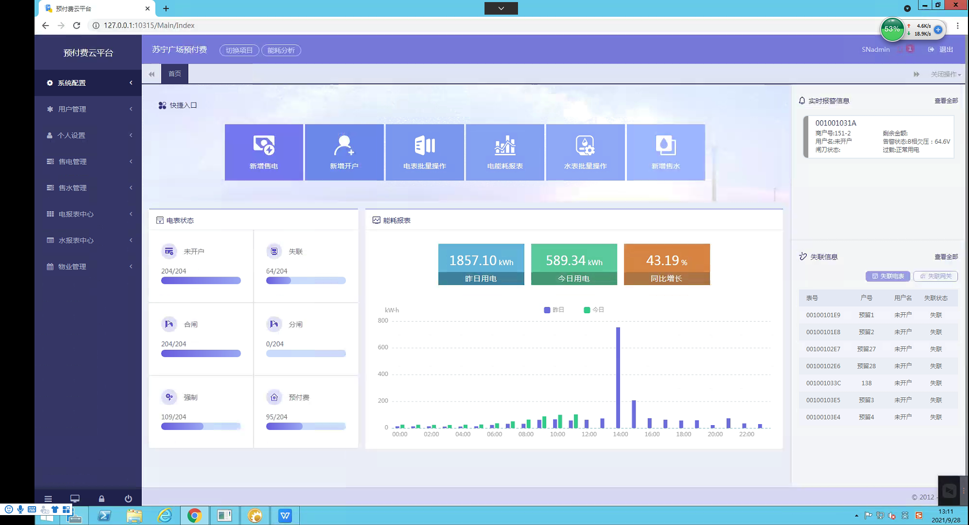
Task: Click the 预付费 95/204 progress bar
Action: 306,426
